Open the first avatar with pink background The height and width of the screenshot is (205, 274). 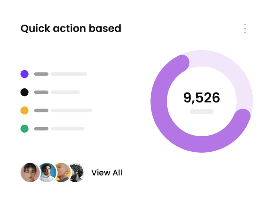pos(29,173)
